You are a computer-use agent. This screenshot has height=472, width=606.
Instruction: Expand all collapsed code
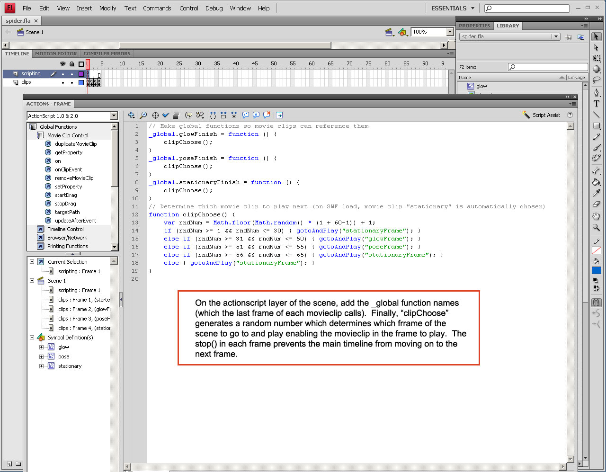click(x=234, y=115)
